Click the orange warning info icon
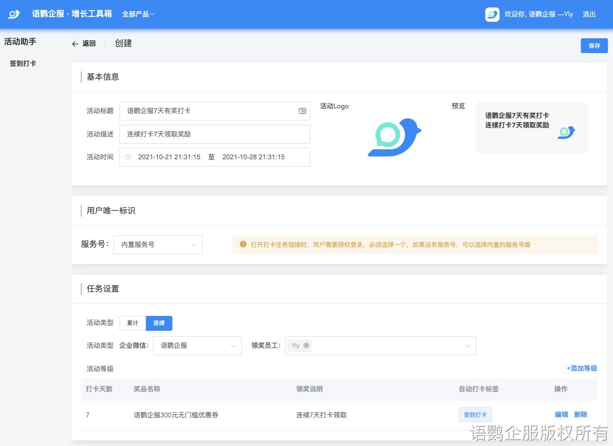 coord(243,244)
